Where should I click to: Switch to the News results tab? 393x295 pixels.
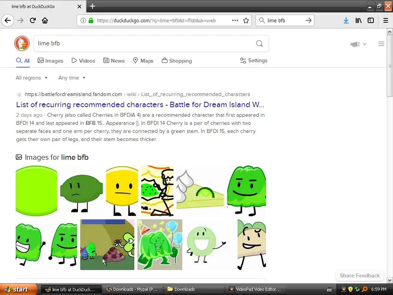click(x=114, y=61)
